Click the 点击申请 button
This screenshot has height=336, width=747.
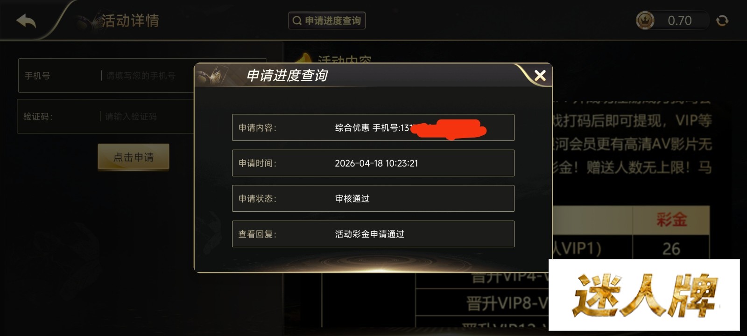click(134, 157)
